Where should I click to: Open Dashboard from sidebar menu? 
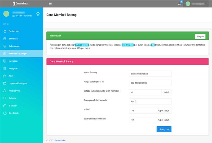coord(14,31)
